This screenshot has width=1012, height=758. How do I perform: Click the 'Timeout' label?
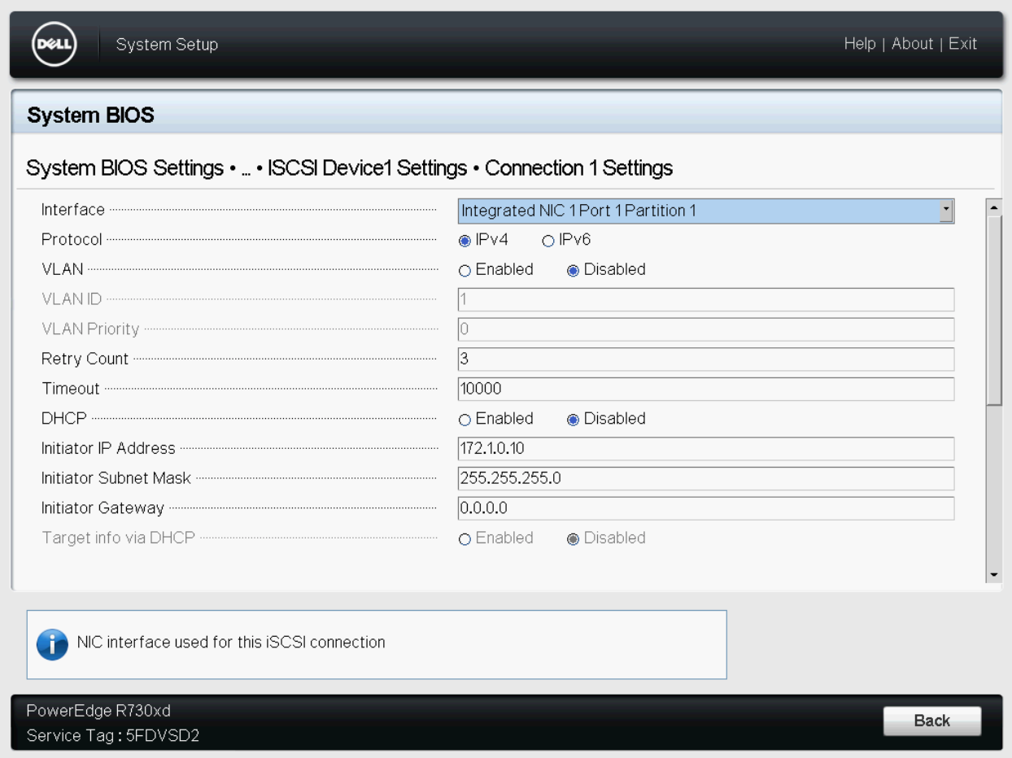70,389
